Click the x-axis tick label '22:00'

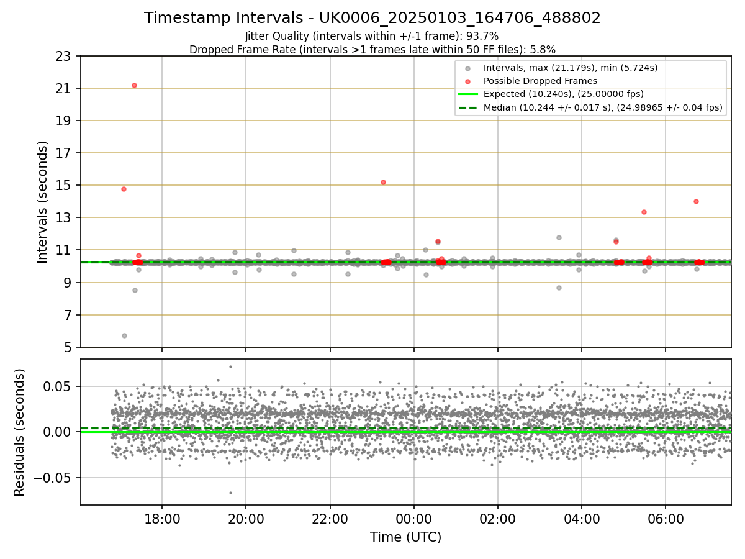pos(330,519)
